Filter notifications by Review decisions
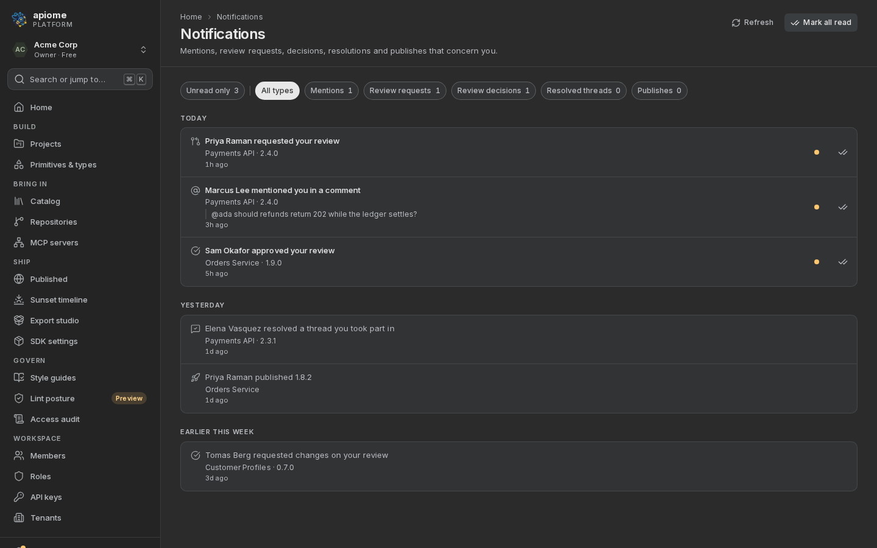The width and height of the screenshot is (877, 548). point(493,91)
